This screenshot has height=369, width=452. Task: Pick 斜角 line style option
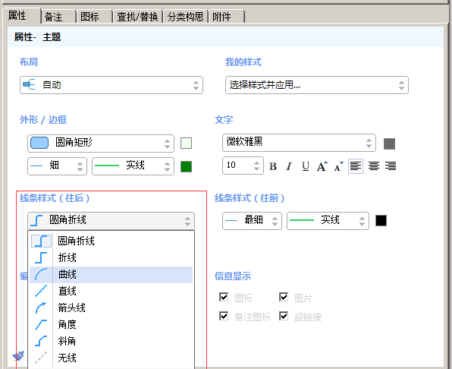pos(111,342)
